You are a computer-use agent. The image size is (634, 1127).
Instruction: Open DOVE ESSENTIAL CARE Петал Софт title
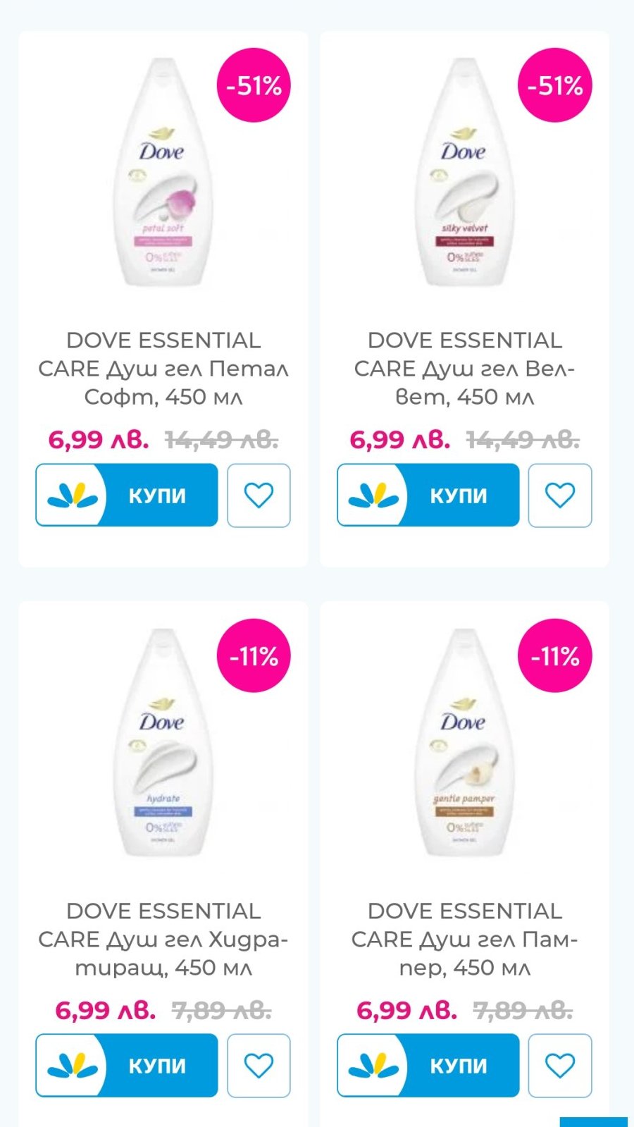163,369
